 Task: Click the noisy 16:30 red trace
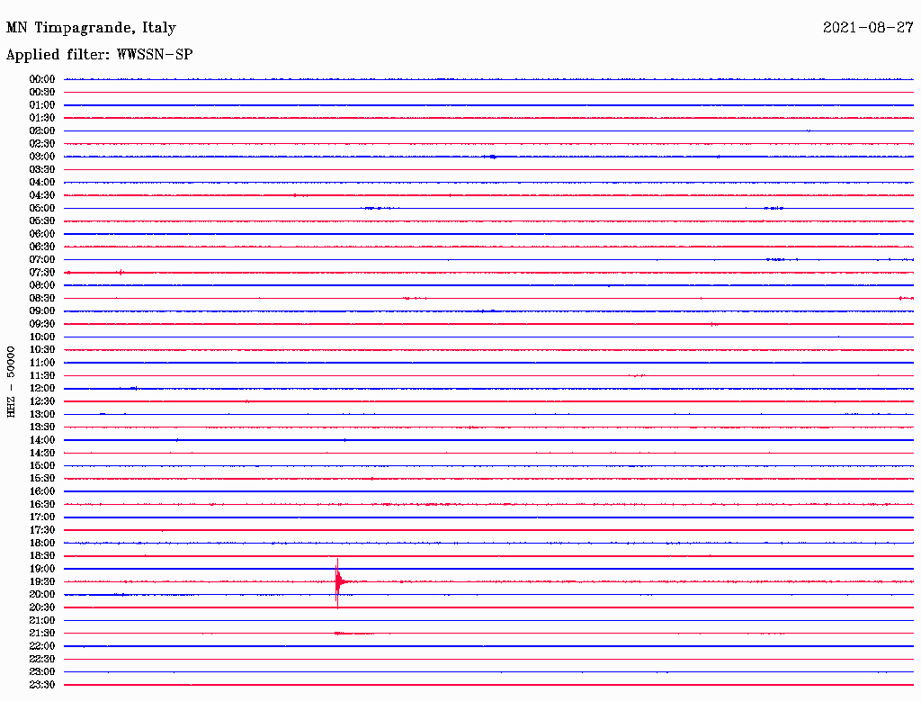tap(488, 505)
